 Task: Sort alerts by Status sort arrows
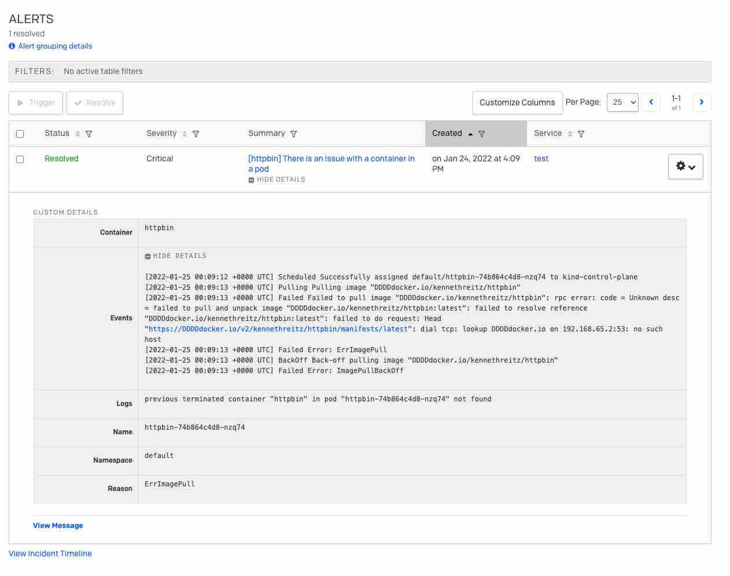point(78,134)
